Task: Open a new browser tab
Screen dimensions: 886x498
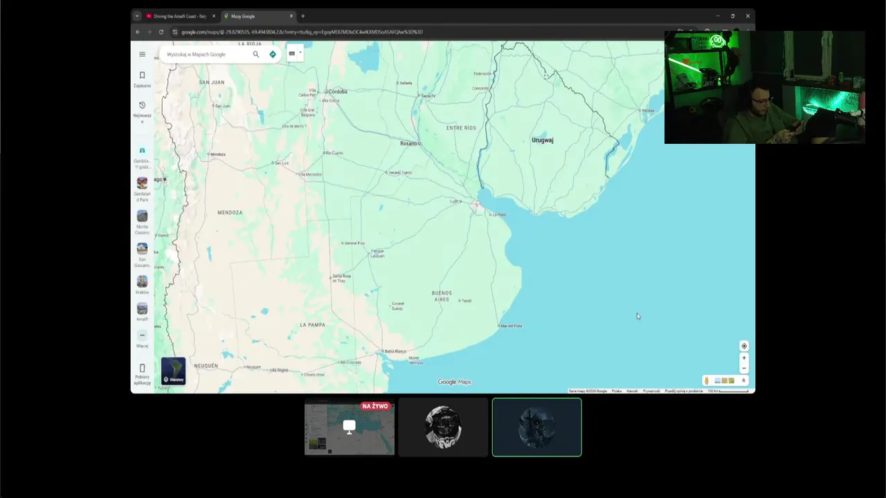Action: pyautogui.click(x=303, y=16)
